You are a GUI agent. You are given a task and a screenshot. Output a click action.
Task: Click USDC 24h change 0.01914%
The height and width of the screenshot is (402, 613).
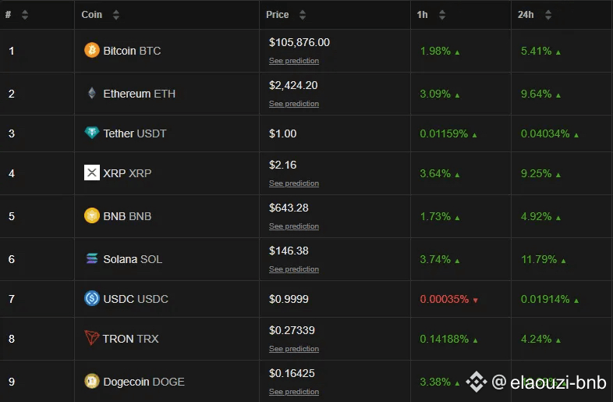545,299
